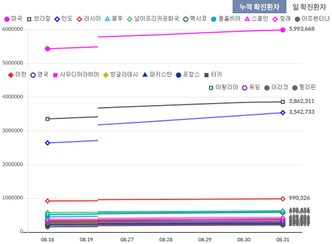
Task: Click the 이탈리아 green square legend swatch
Action: [211, 88]
